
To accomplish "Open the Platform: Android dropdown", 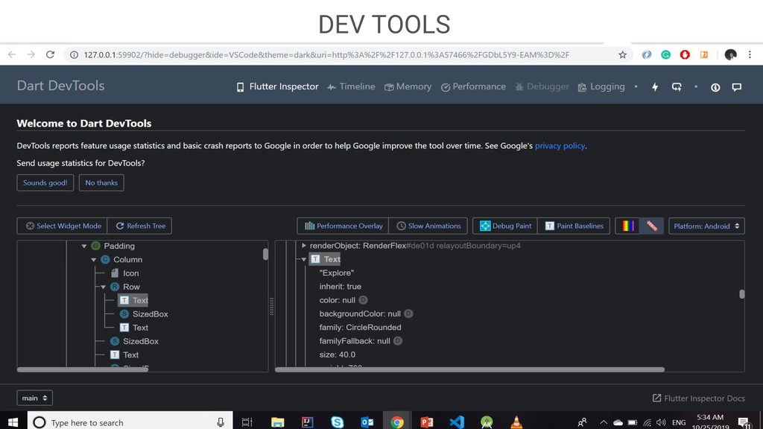I will tap(706, 226).
